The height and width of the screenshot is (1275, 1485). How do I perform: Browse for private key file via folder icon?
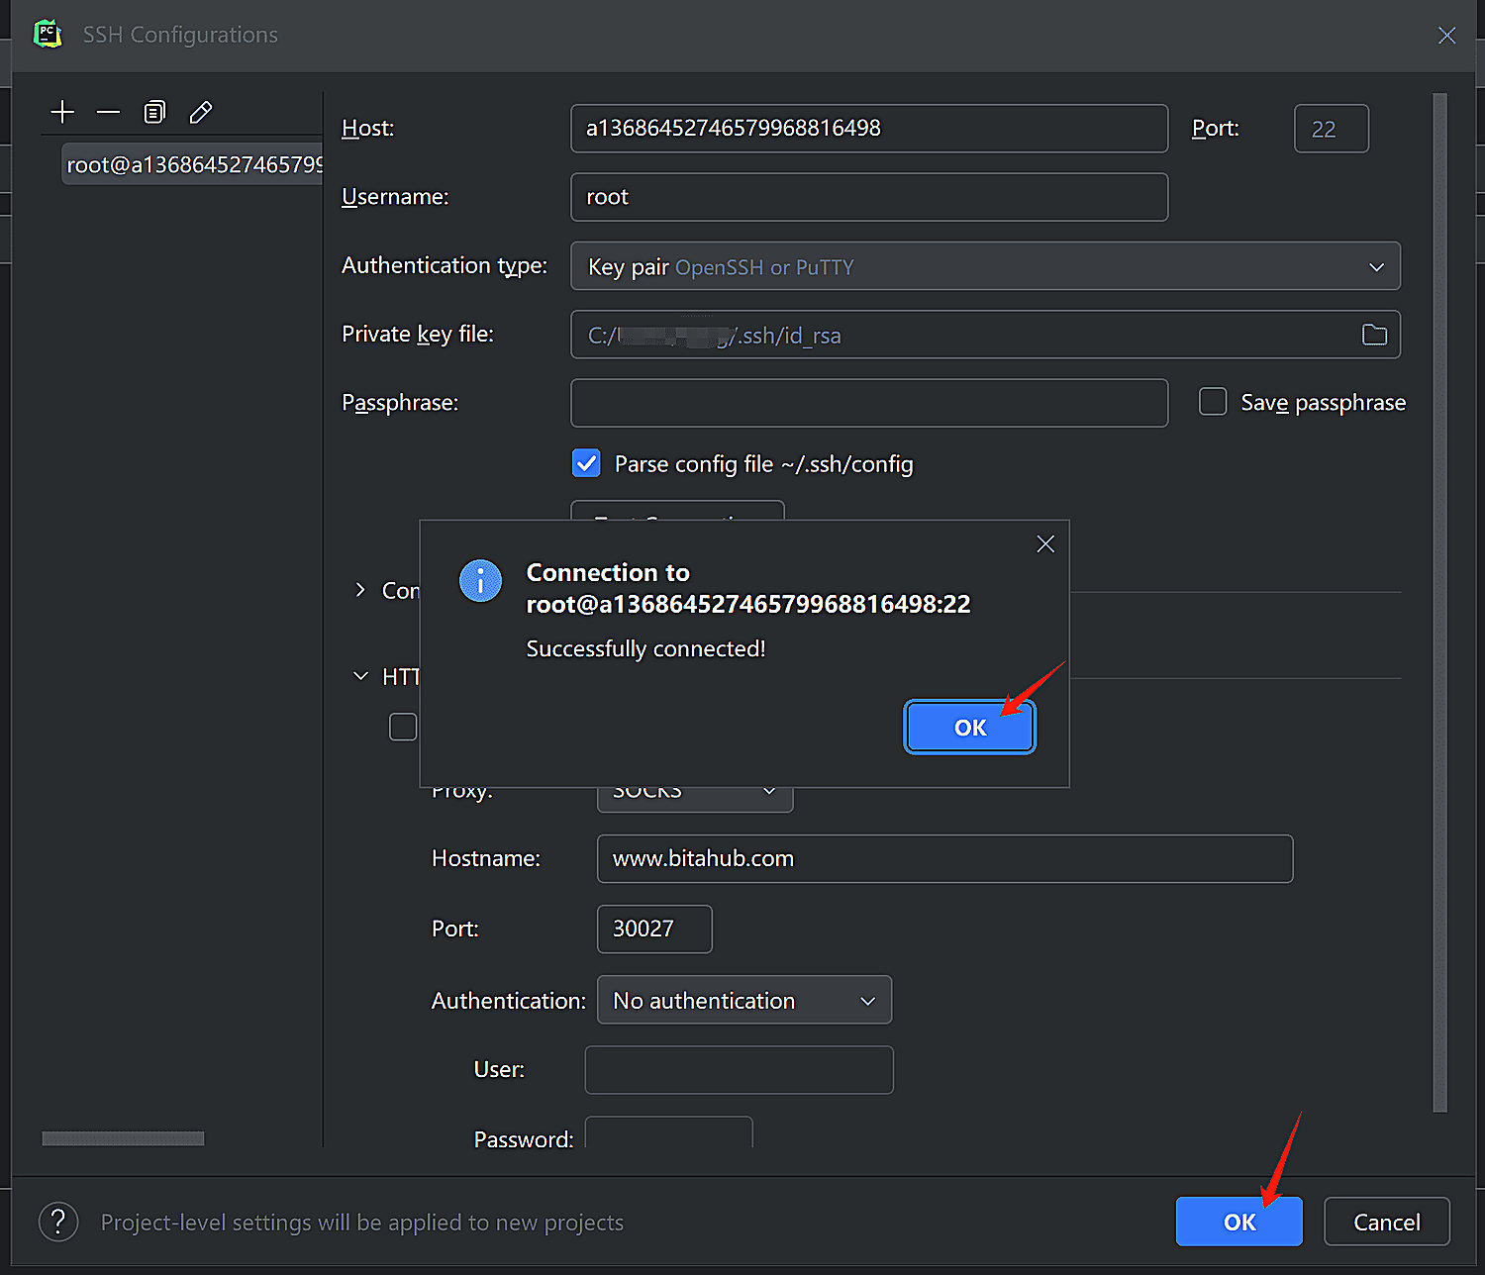1374,335
